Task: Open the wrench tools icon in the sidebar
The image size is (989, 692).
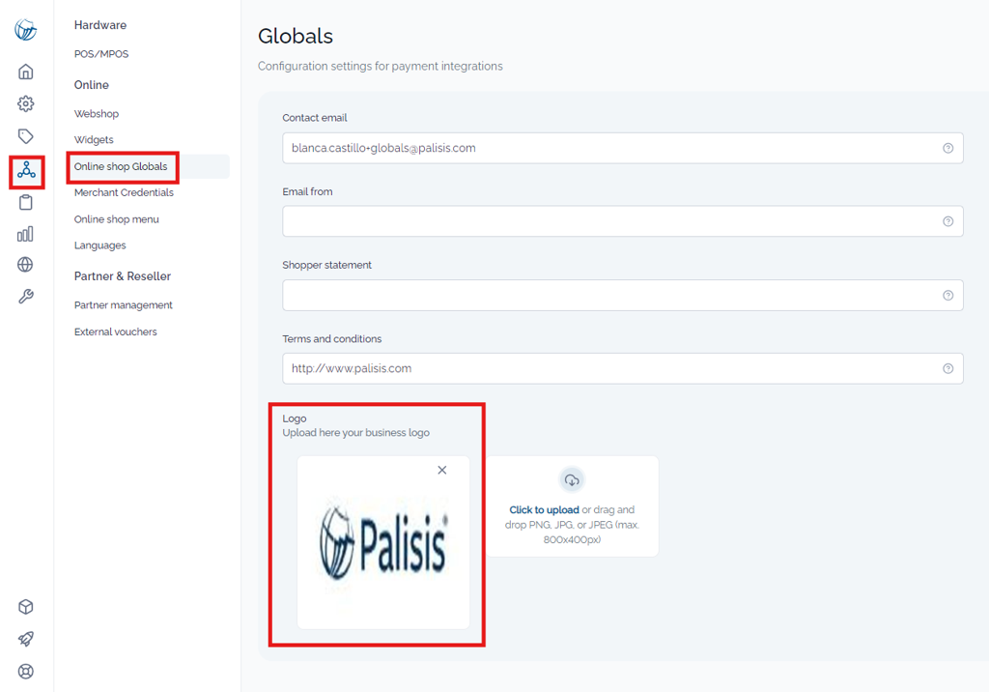Action: [26, 296]
